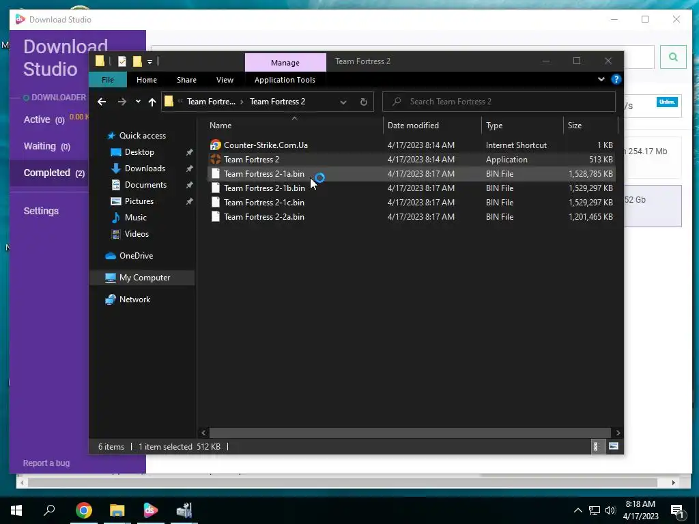Viewport: 699px width, 524px height.
Task: Open Customize Quick Access Toolbar dropdown
Action: 149,62
